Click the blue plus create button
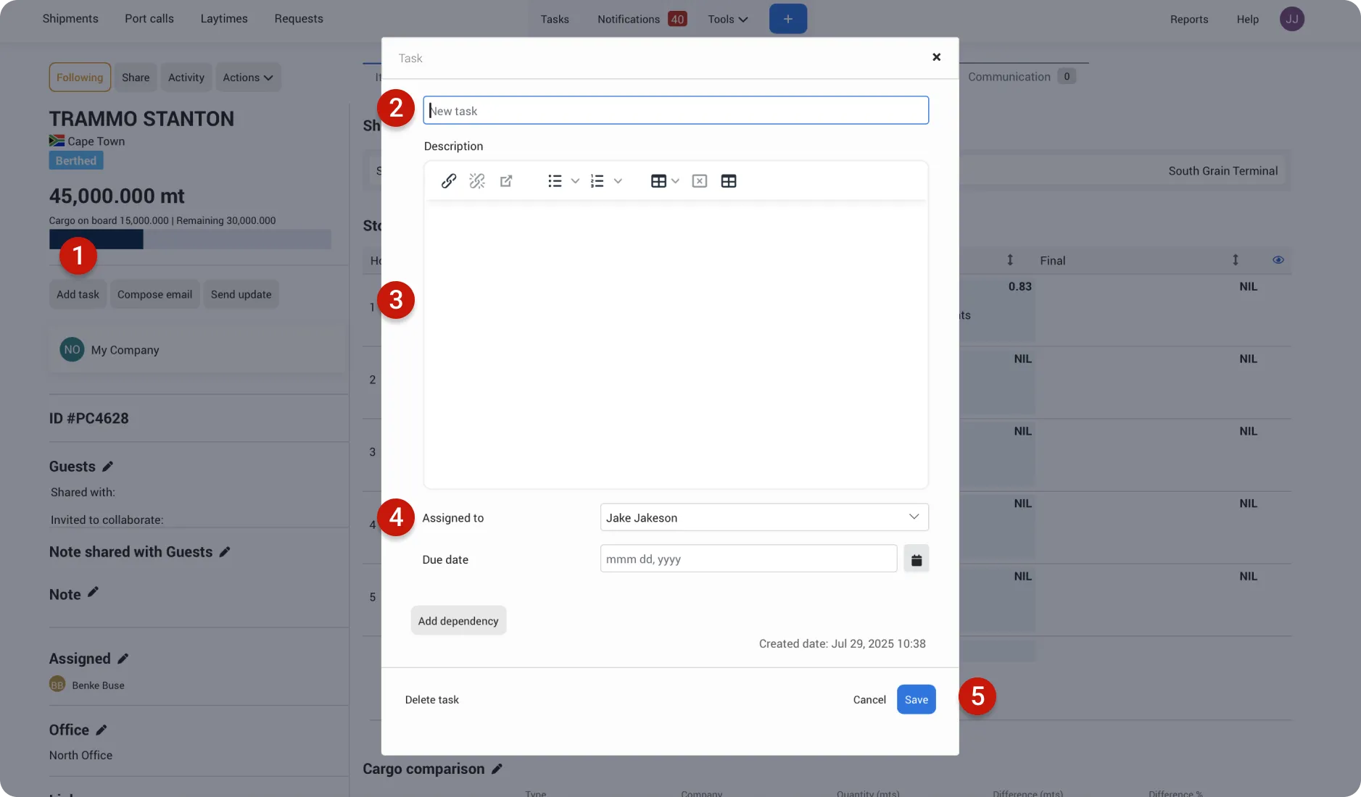 (x=788, y=19)
